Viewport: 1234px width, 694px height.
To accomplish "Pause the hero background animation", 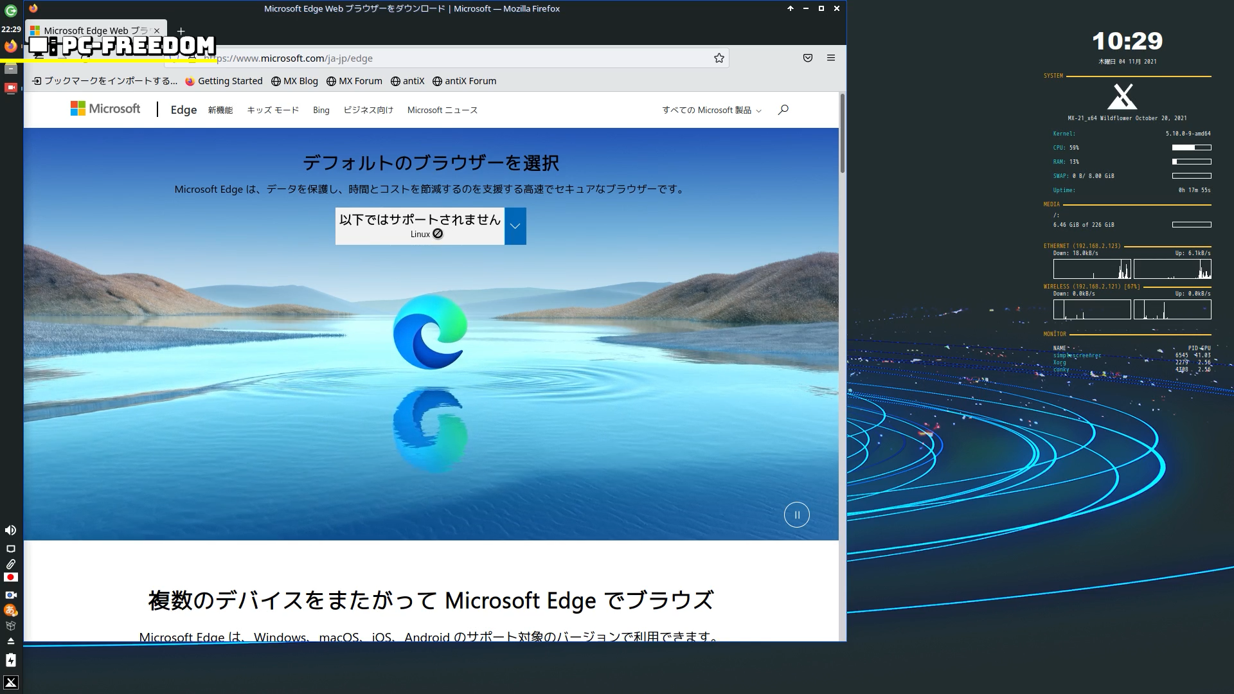I will click(x=796, y=515).
